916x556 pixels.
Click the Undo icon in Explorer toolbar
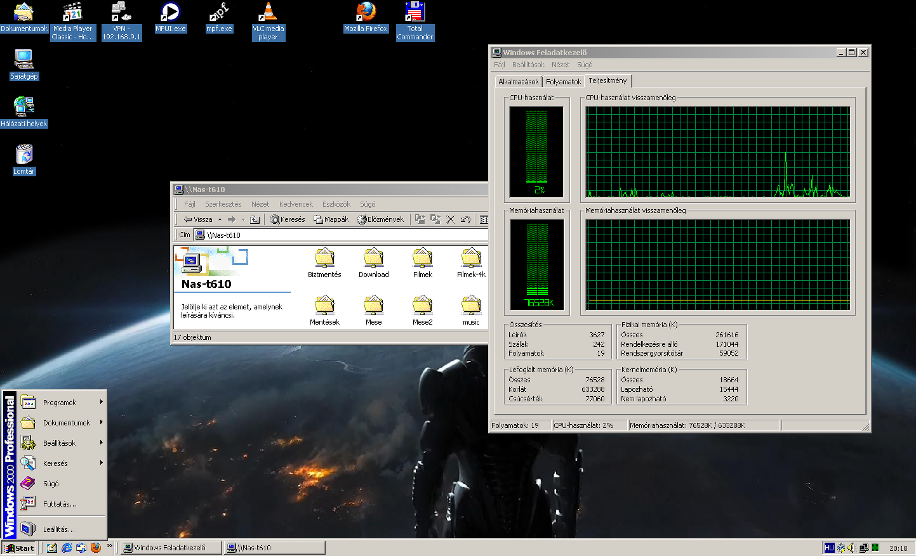(x=465, y=219)
